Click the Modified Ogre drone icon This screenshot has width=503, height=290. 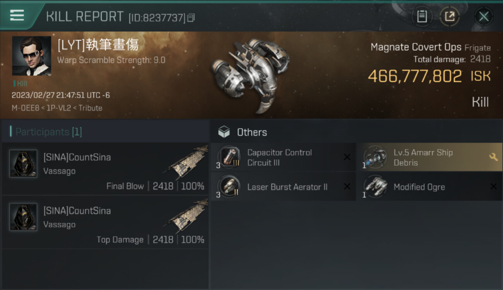[x=375, y=186]
